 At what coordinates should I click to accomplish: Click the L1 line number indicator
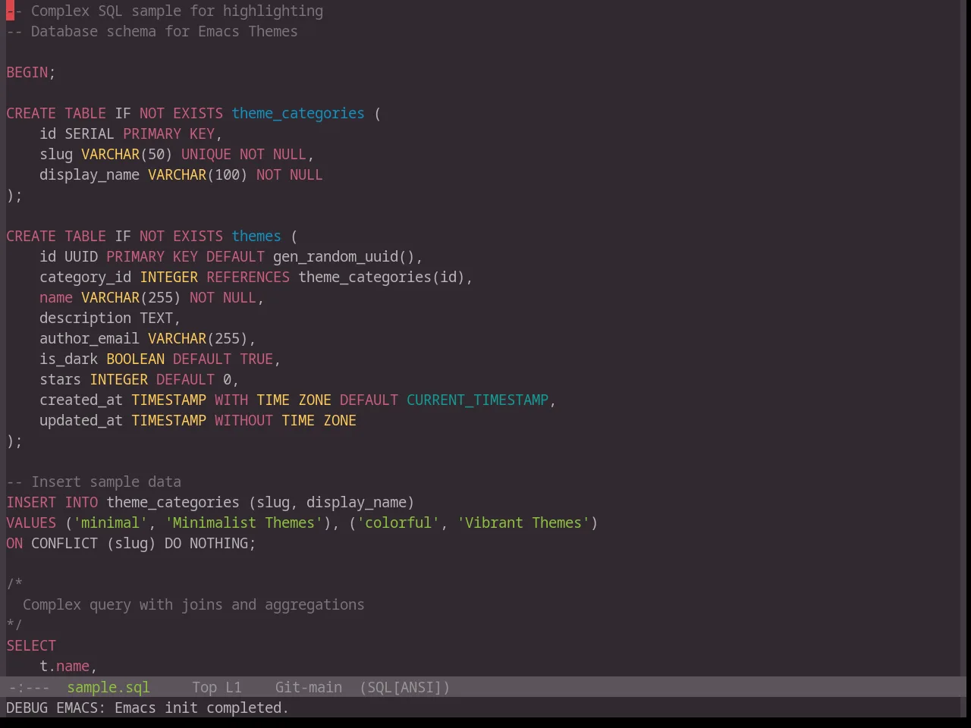[x=233, y=687]
